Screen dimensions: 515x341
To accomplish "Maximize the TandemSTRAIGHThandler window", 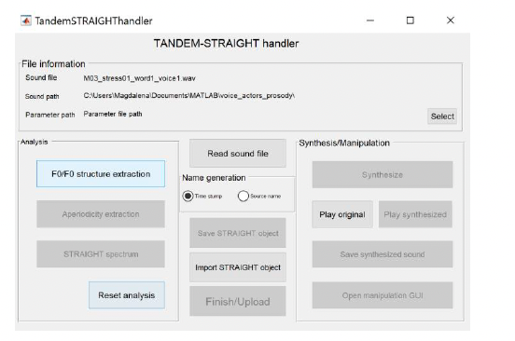I will 411,20.
